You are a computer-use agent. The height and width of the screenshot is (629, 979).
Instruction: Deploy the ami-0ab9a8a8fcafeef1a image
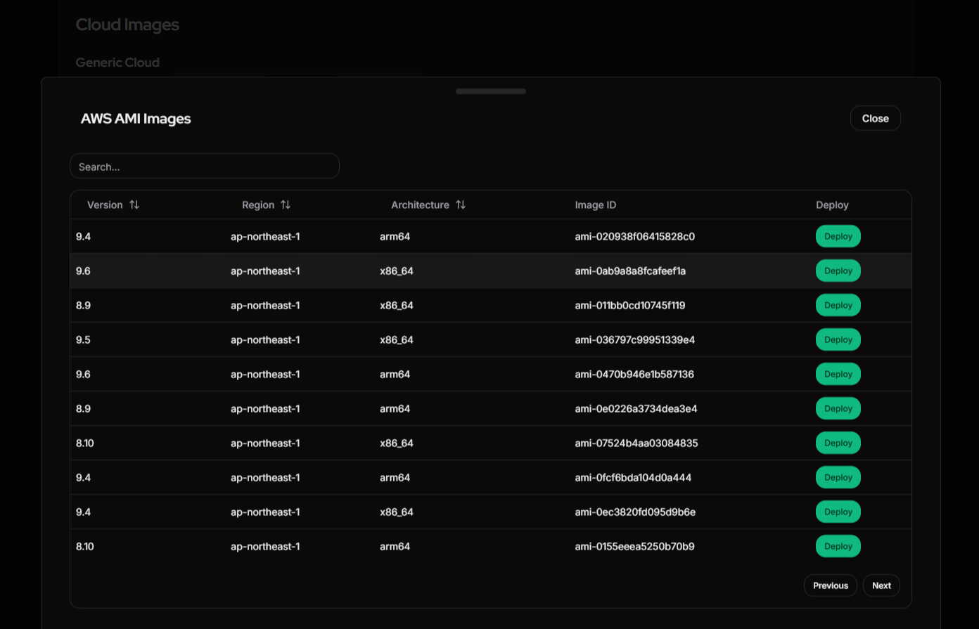838,271
